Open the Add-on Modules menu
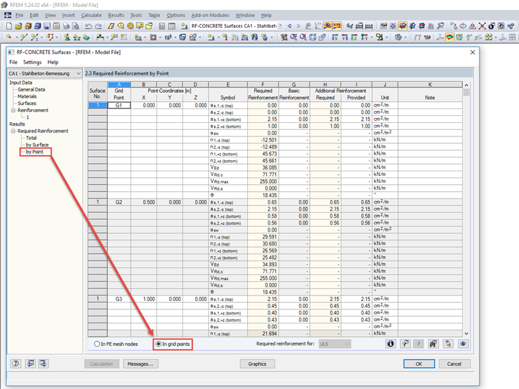 (x=210, y=15)
